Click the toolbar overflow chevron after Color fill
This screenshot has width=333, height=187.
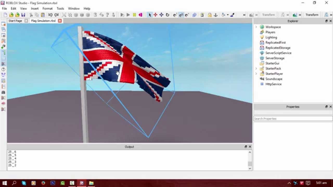pyautogui.click(x=244, y=15)
